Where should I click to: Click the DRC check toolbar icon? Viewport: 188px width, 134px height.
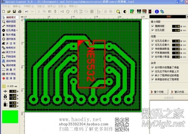click(144, 12)
